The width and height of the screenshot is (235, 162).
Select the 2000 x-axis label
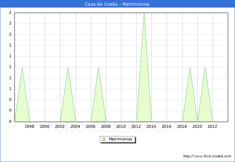point(45,126)
